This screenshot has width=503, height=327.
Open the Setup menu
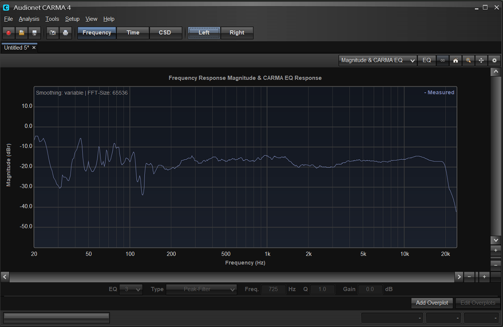[72, 19]
